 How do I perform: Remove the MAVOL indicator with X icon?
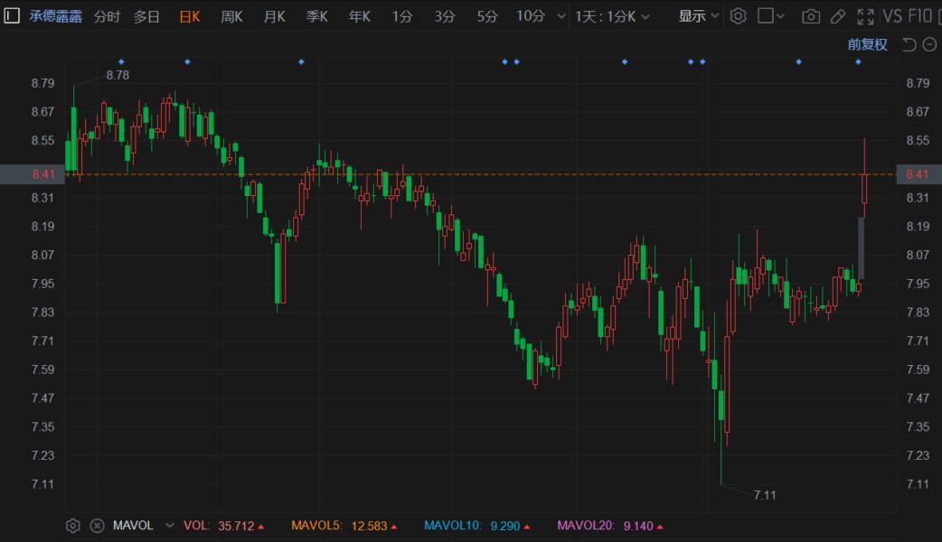(97, 526)
